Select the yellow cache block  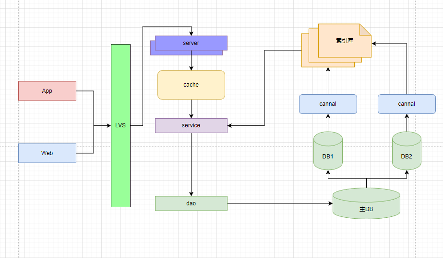191,85
